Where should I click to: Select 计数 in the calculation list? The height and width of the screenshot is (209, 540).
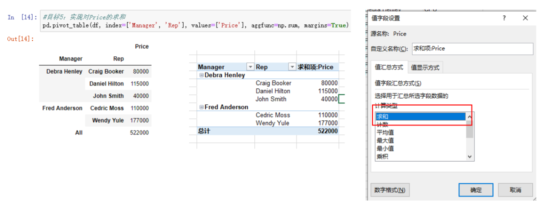[421, 124]
